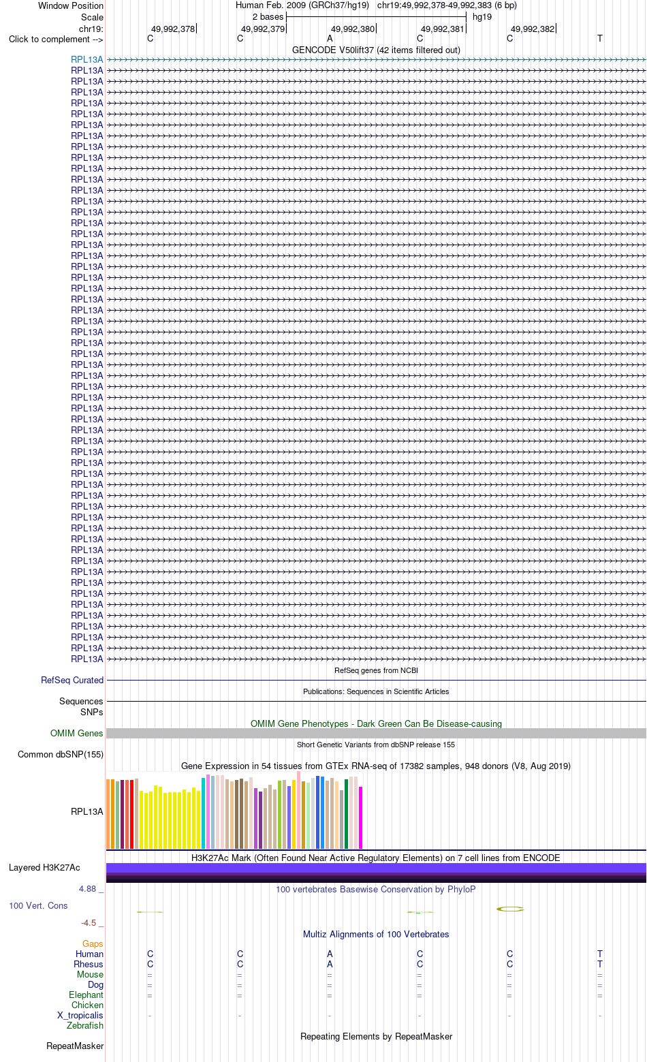This screenshot has width=647, height=1062.
Task: Click the 'RefSeq genes from NCBI' heading
Action: pos(376,670)
